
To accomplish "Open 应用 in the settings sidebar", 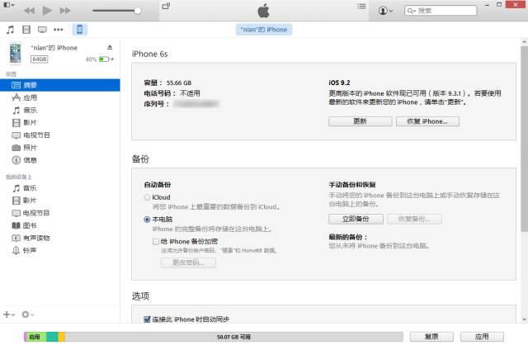I will [60, 97].
